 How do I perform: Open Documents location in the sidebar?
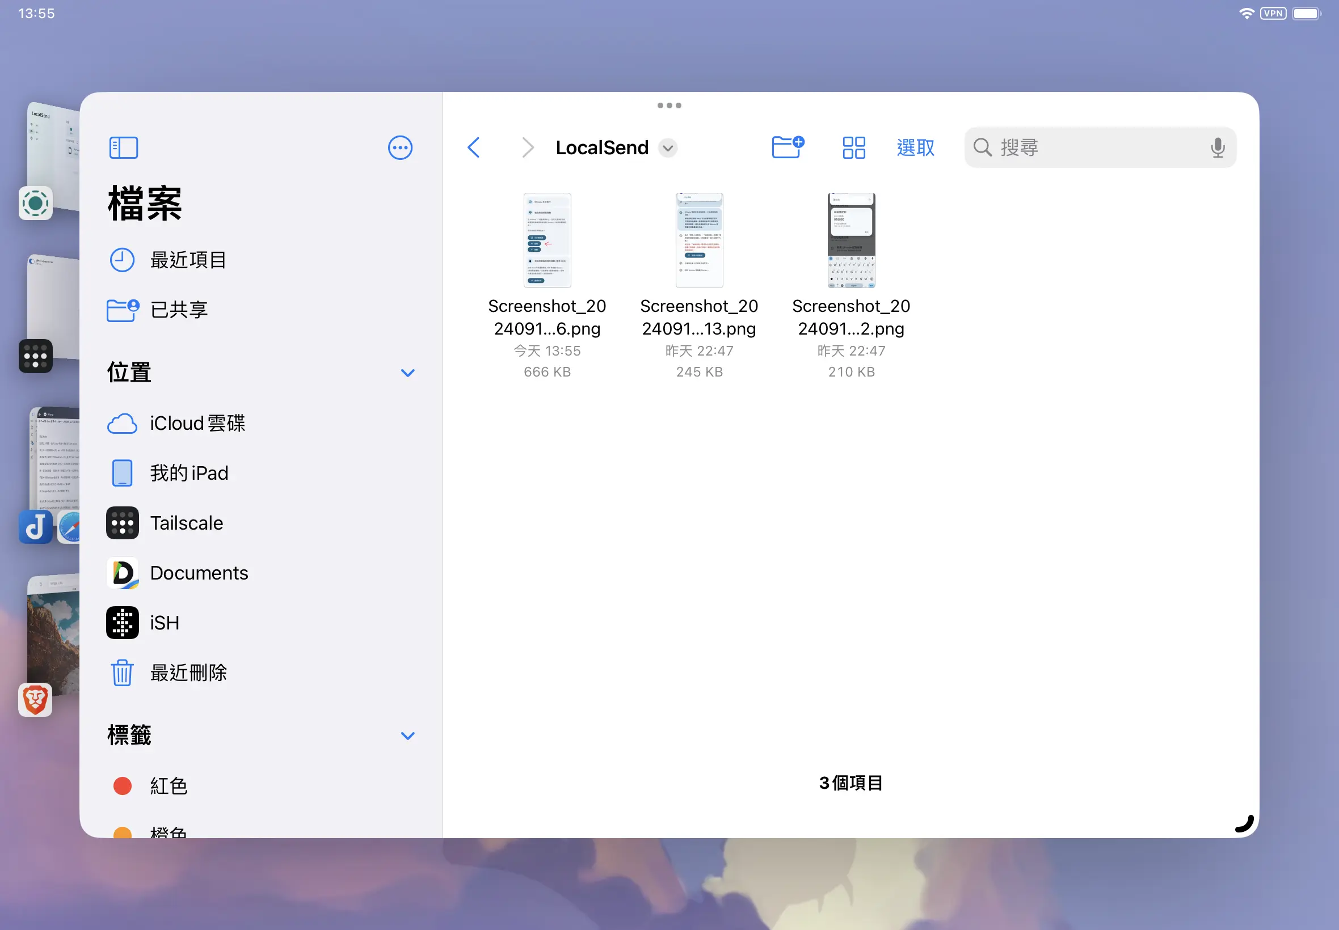coord(199,573)
